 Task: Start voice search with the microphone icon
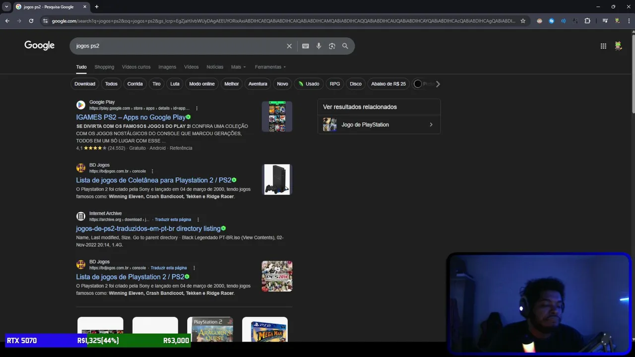point(318,46)
